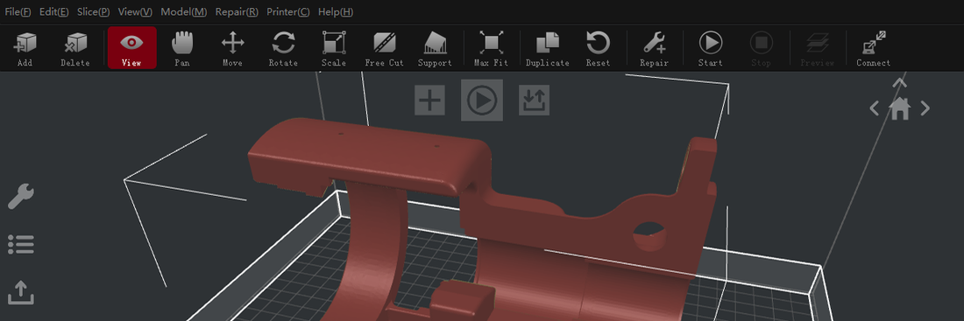Tilt view with the up arrow
This screenshot has height=321, width=964.
click(899, 82)
